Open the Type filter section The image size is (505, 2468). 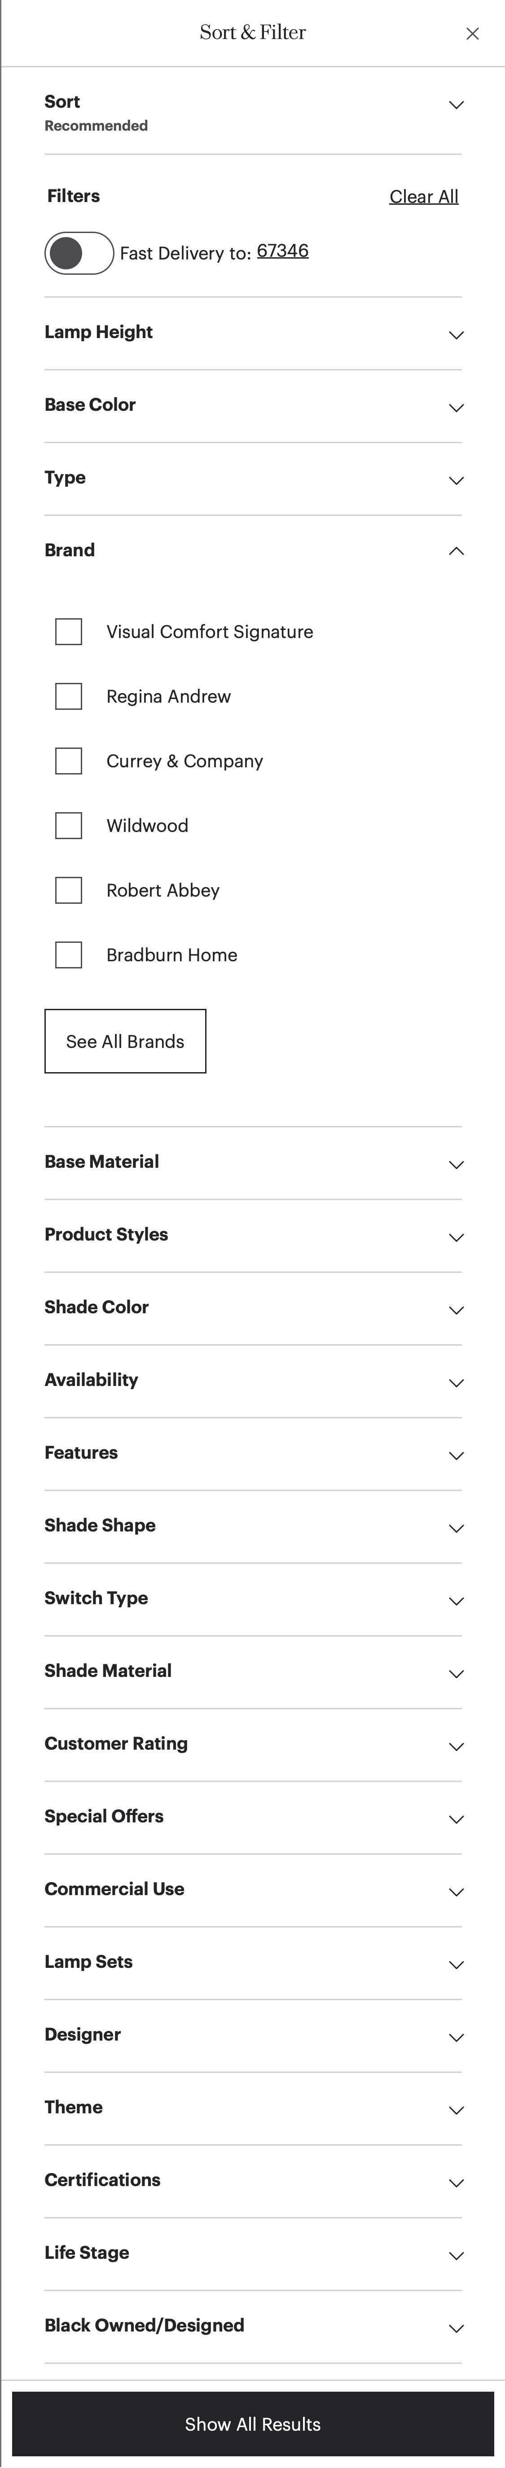click(x=456, y=480)
